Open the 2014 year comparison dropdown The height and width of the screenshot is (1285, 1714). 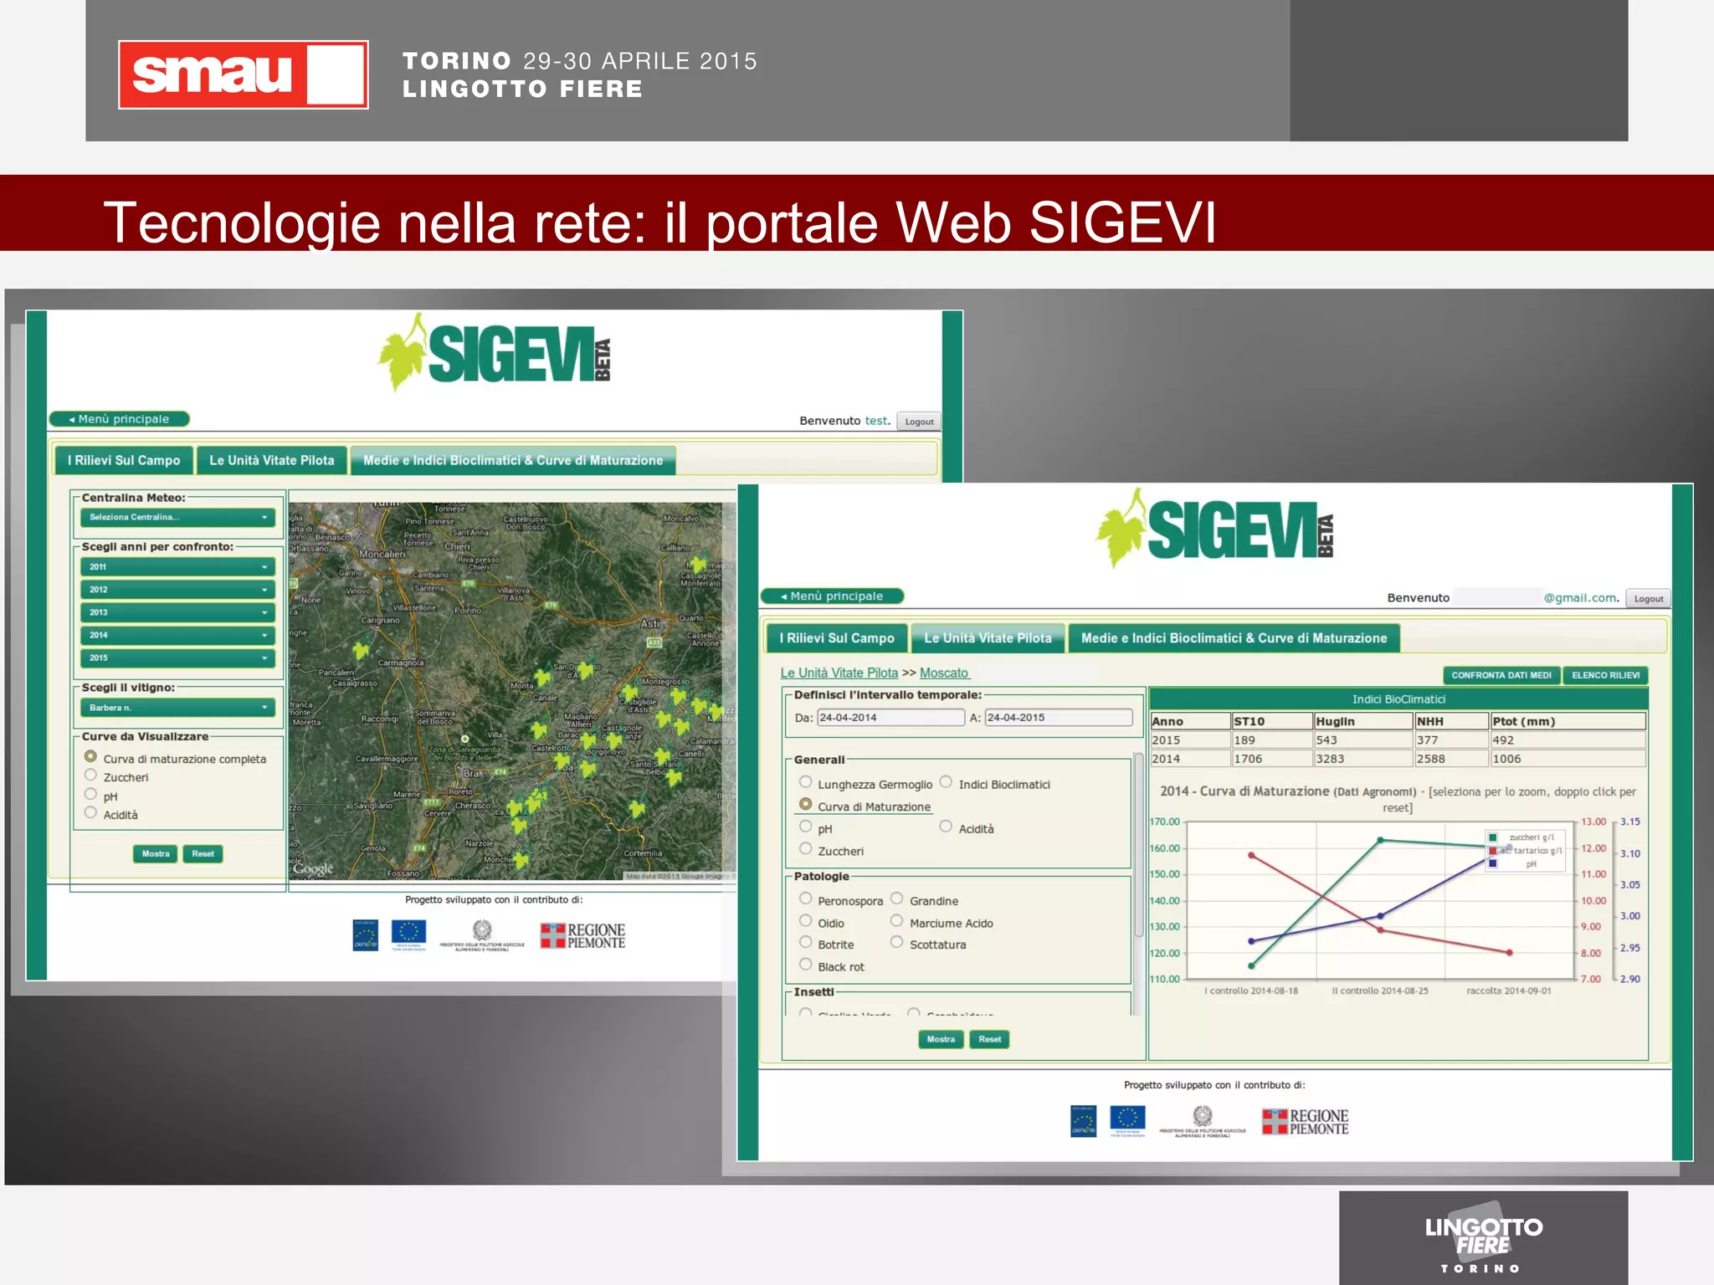click(x=177, y=635)
